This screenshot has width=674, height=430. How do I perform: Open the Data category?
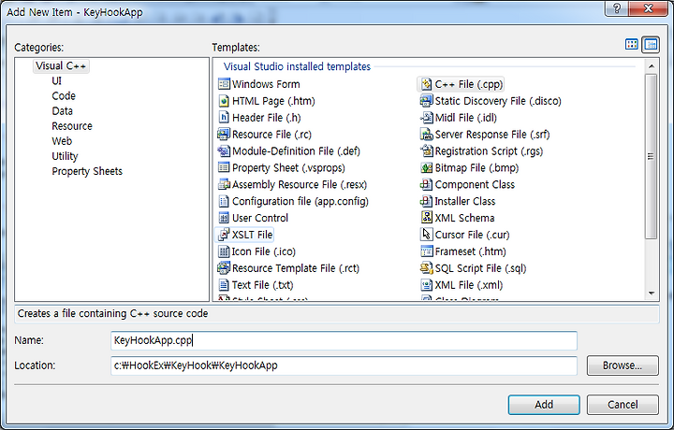pyautogui.click(x=63, y=111)
